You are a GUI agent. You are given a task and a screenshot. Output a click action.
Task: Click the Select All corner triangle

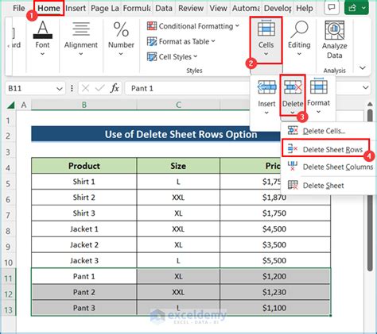tap(10, 106)
